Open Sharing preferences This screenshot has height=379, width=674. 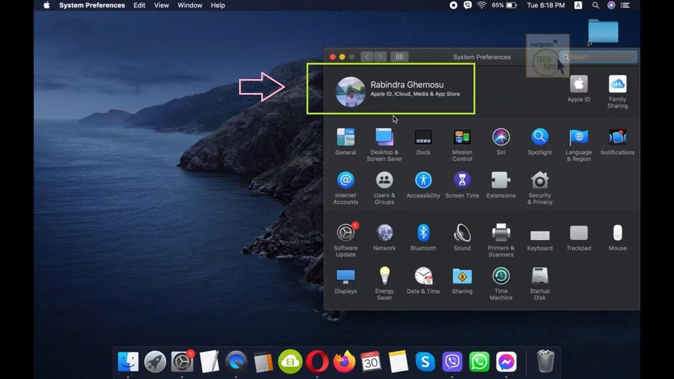[462, 280]
